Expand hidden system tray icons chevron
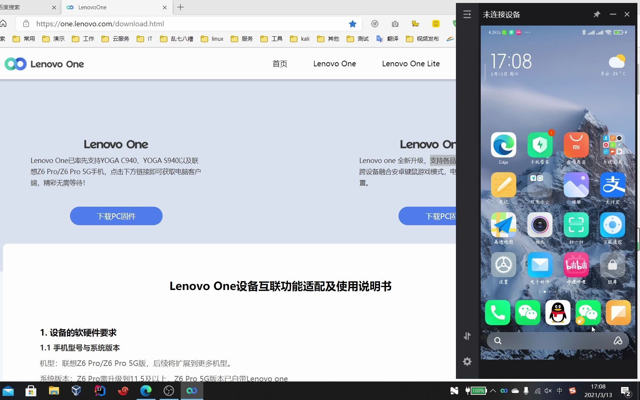Viewport: 640px width, 400px height. tap(493, 391)
